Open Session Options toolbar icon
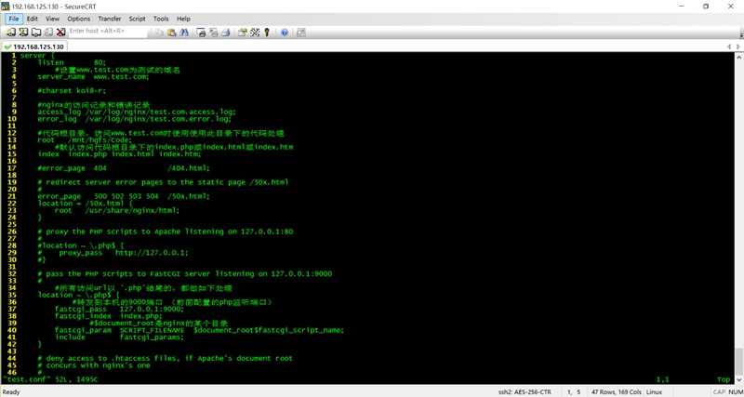Screen dimensions: 744x397 point(243,33)
